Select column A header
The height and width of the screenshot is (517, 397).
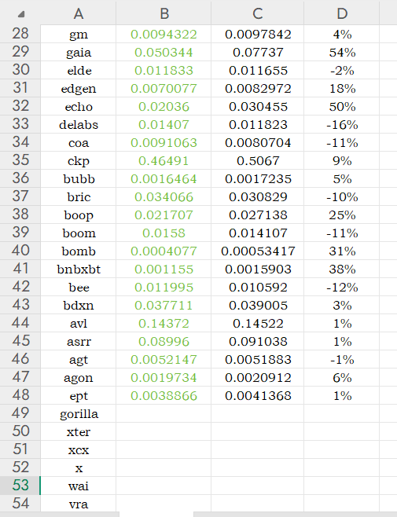click(x=78, y=13)
